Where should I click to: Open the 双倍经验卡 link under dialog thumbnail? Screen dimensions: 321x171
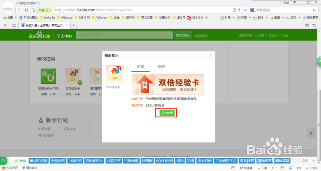[113, 87]
